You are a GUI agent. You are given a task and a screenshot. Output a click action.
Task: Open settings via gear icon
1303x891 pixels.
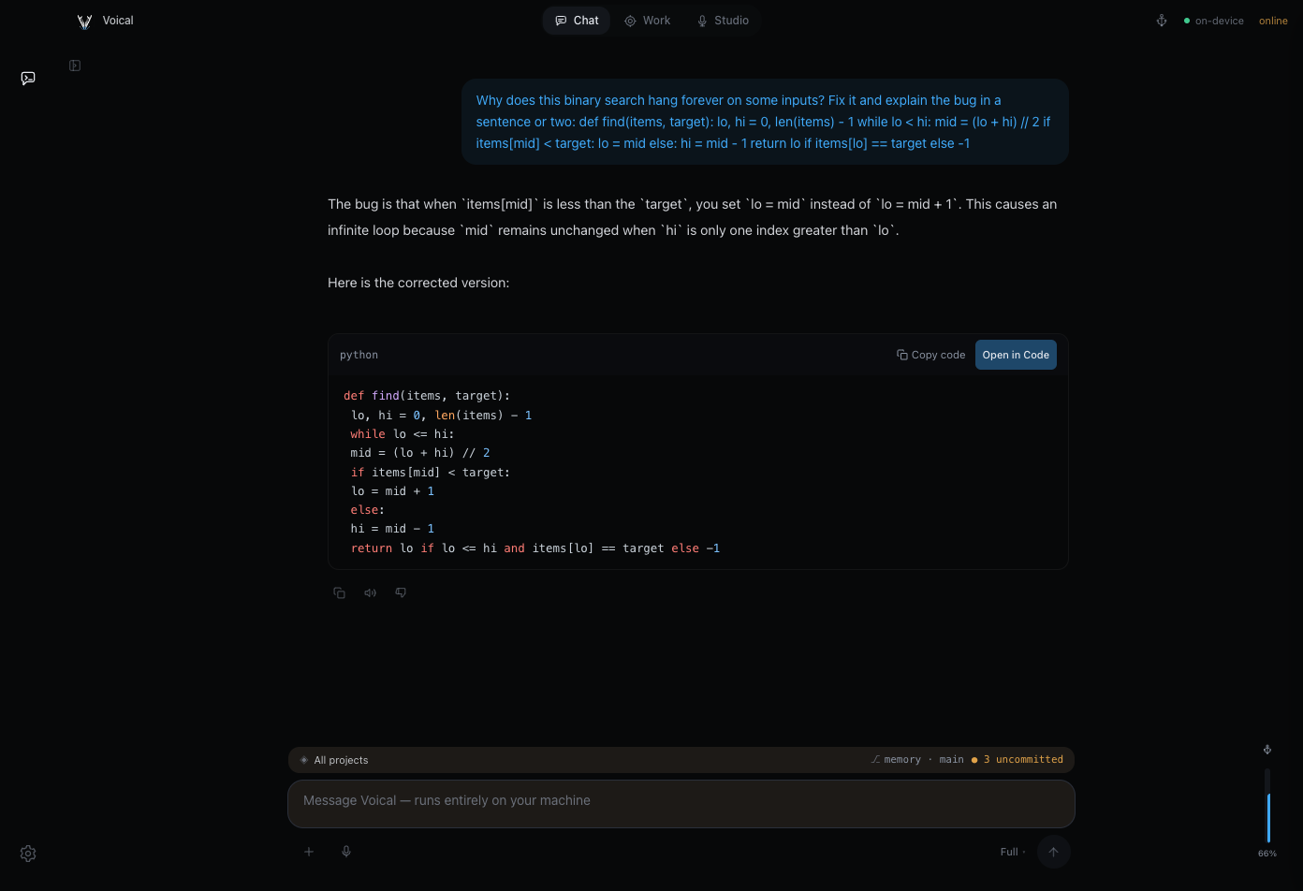click(x=28, y=854)
